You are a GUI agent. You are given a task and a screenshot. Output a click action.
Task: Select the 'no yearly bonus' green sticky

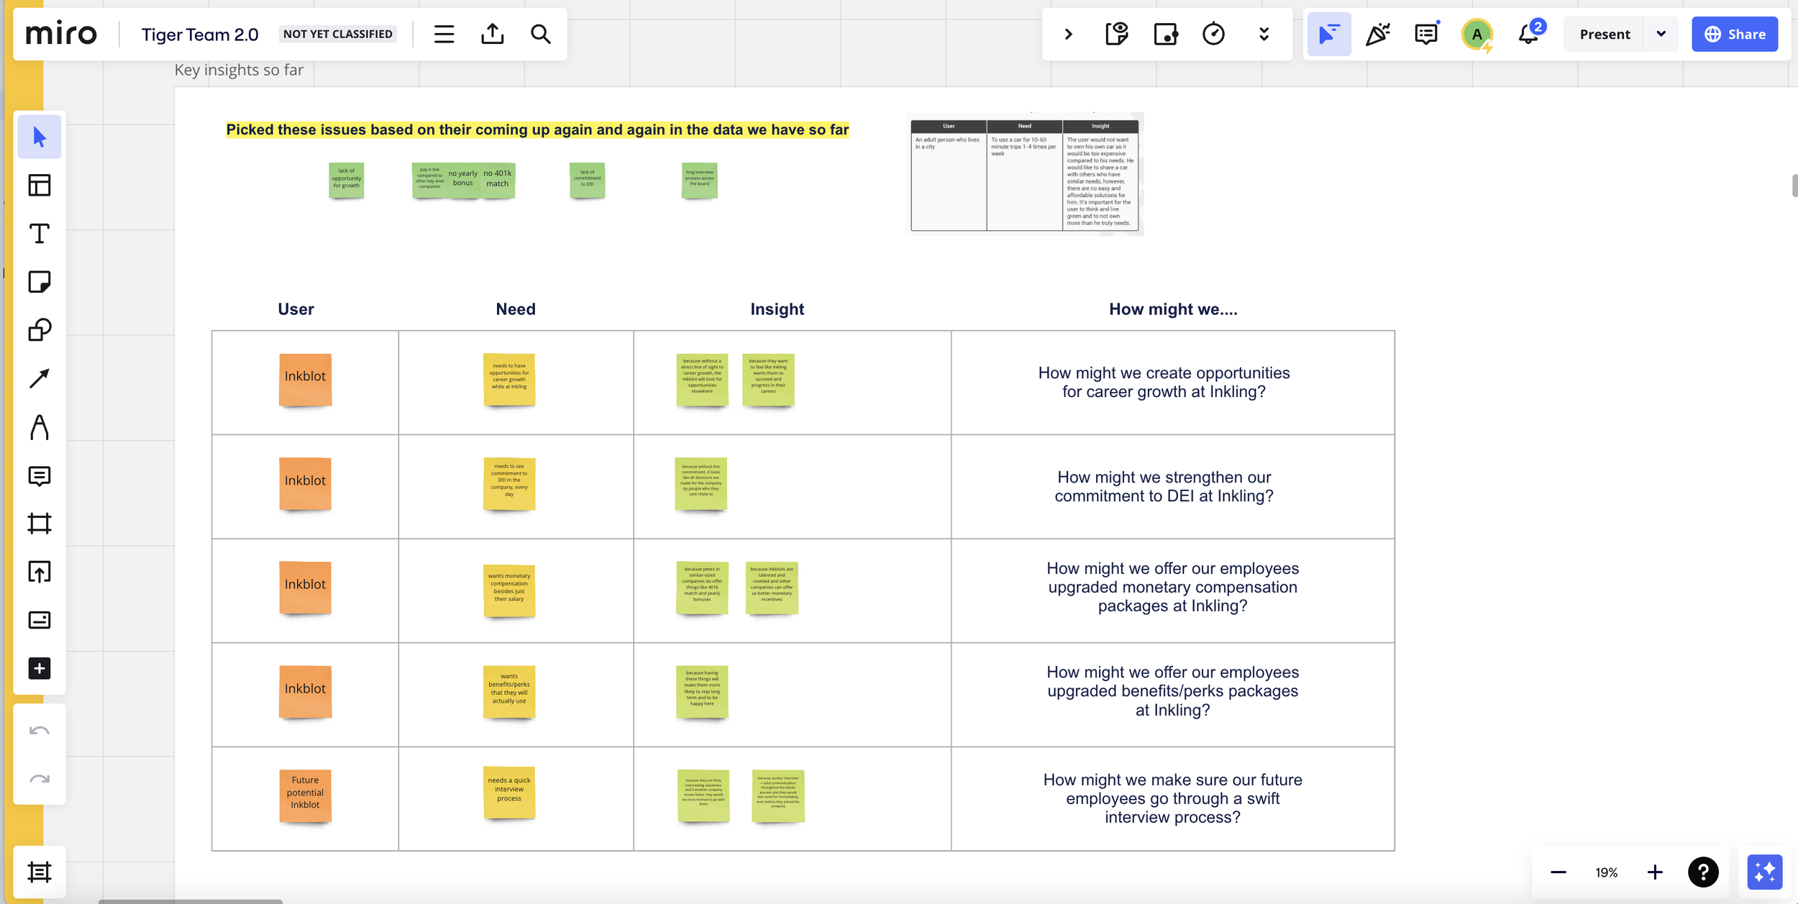463,180
